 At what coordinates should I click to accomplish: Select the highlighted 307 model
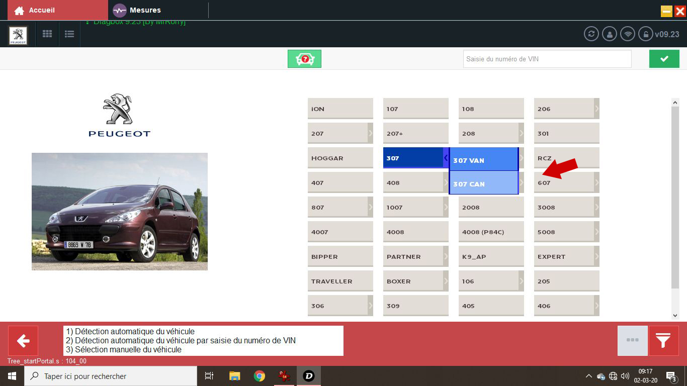(x=413, y=158)
